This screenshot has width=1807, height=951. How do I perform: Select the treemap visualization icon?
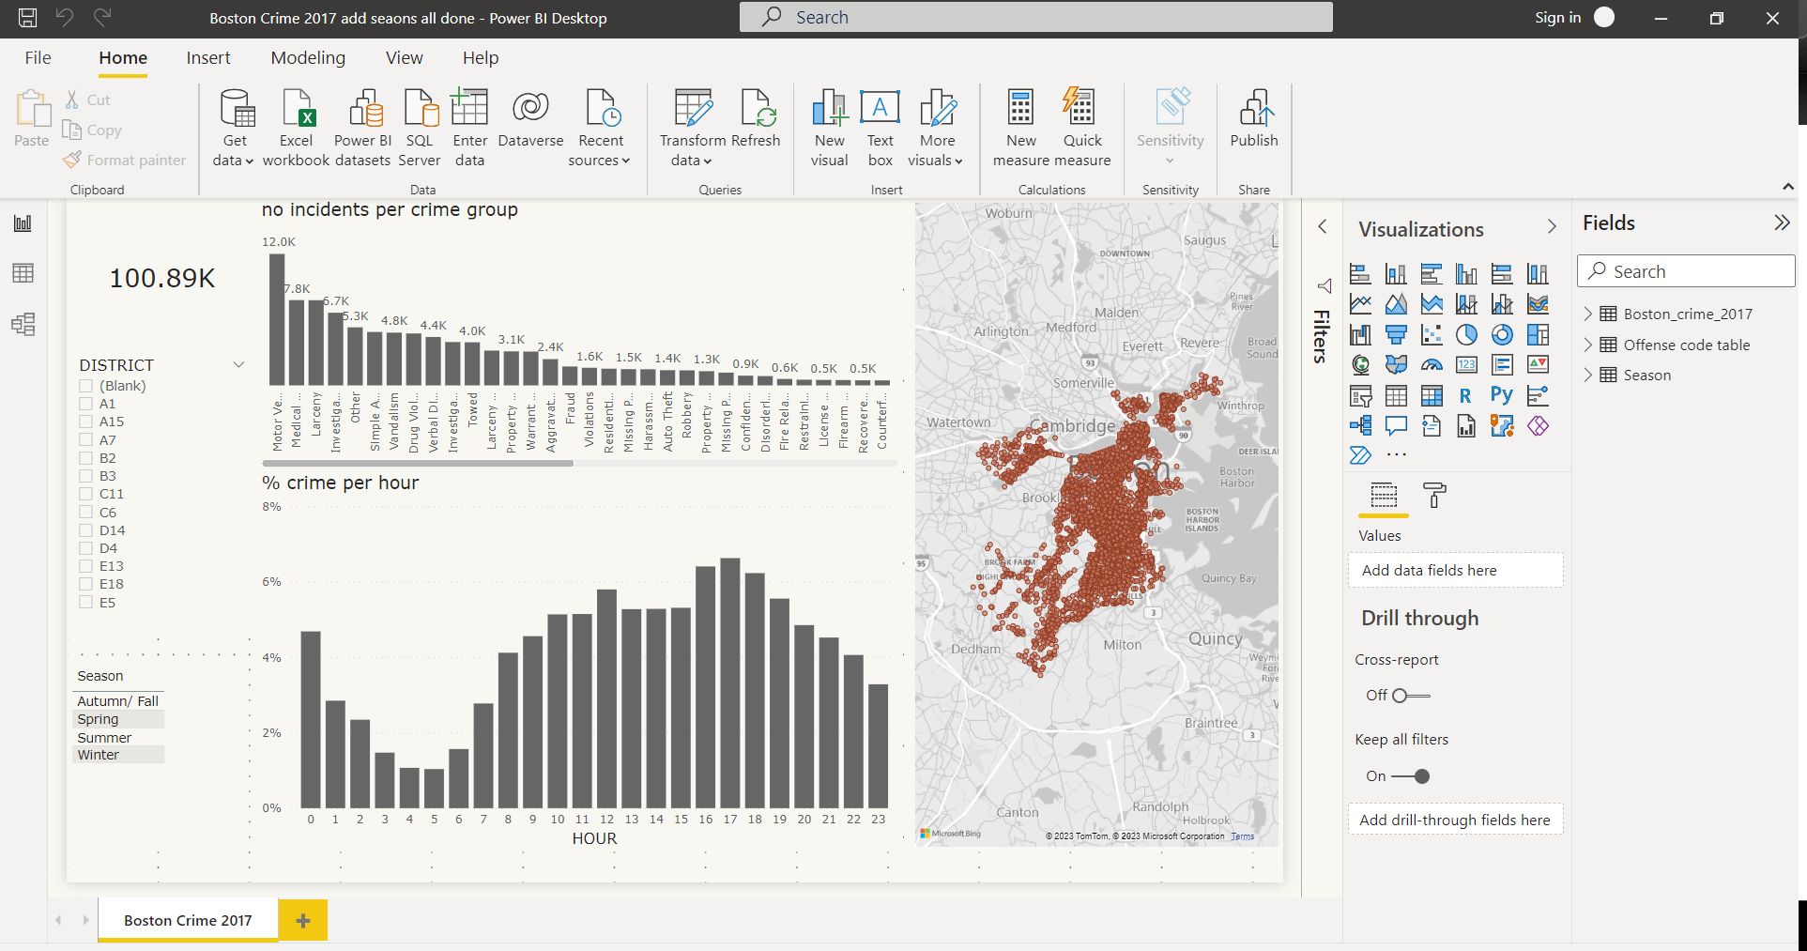point(1538,335)
